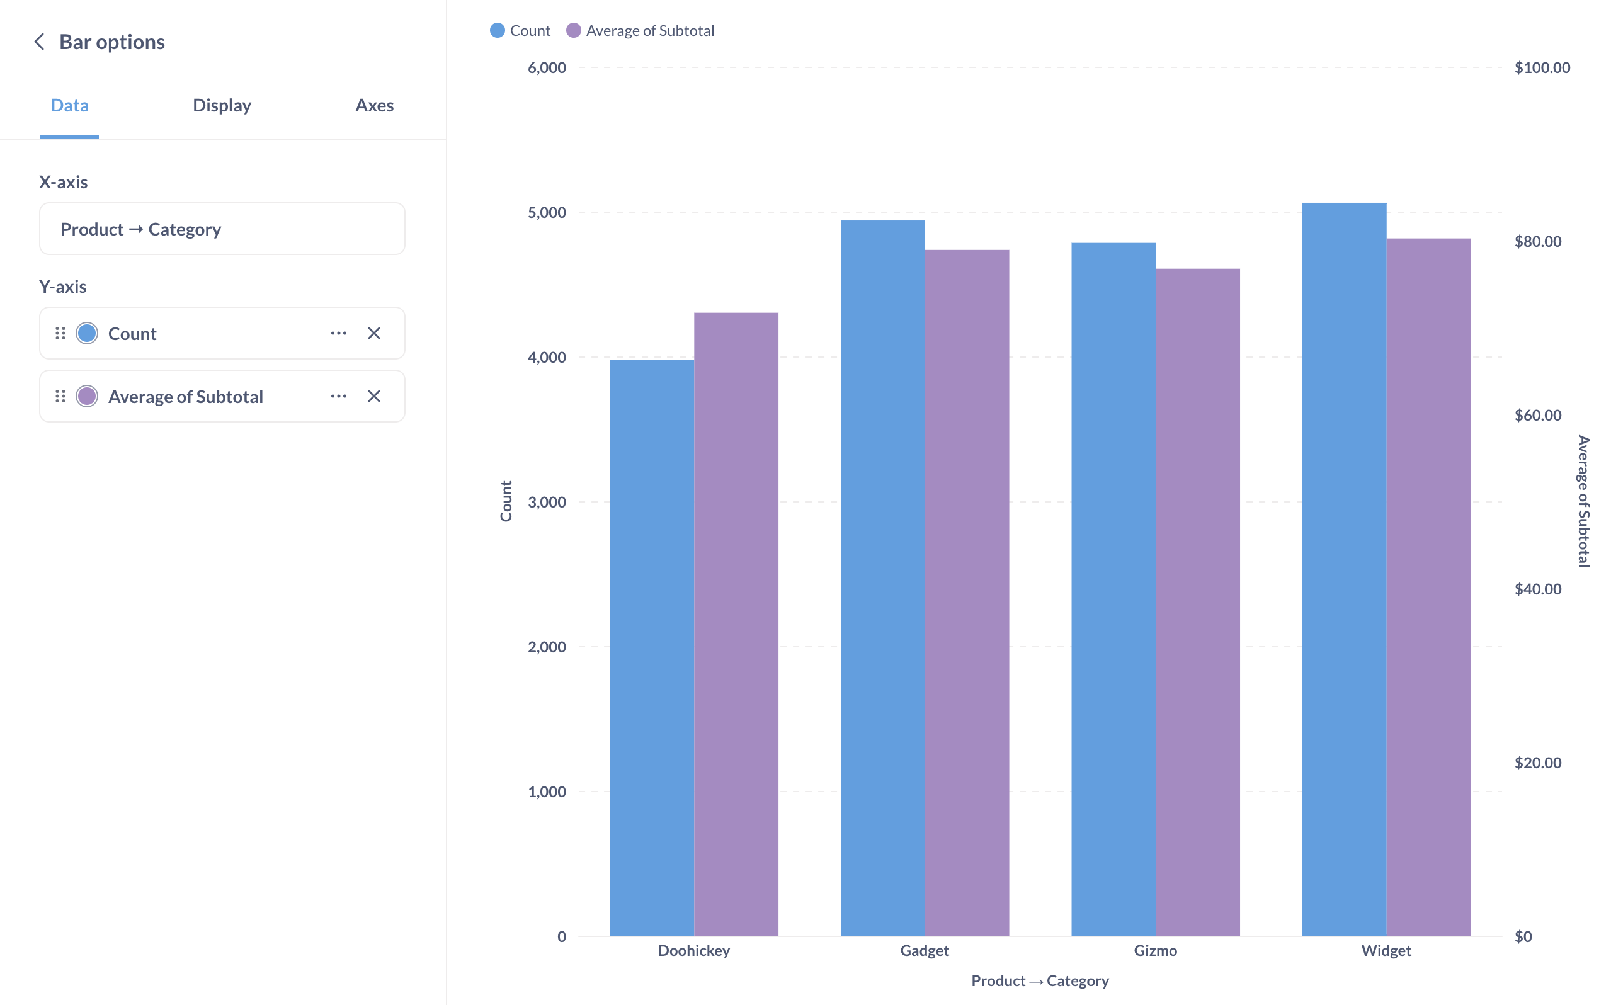Viewport: 1611px width, 1005px height.
Task: Open Average of Subtotal series options menu
Action: point(338,396)
